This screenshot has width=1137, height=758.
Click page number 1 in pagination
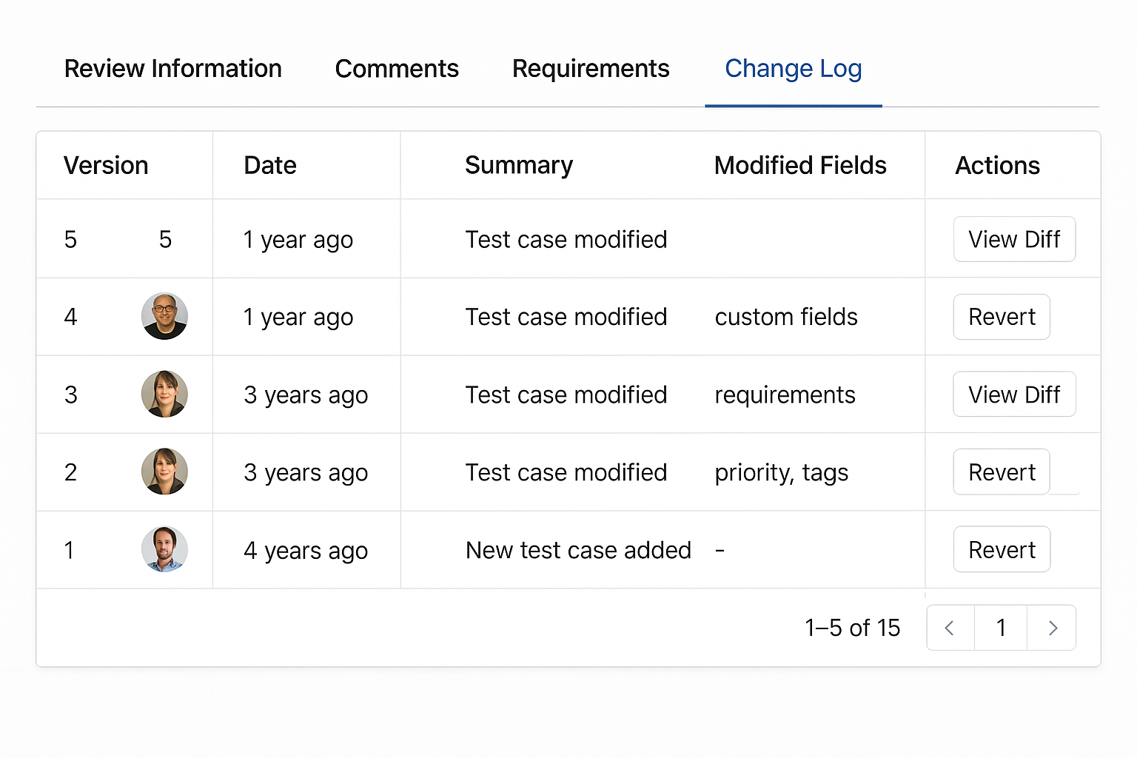point(1001,628)
